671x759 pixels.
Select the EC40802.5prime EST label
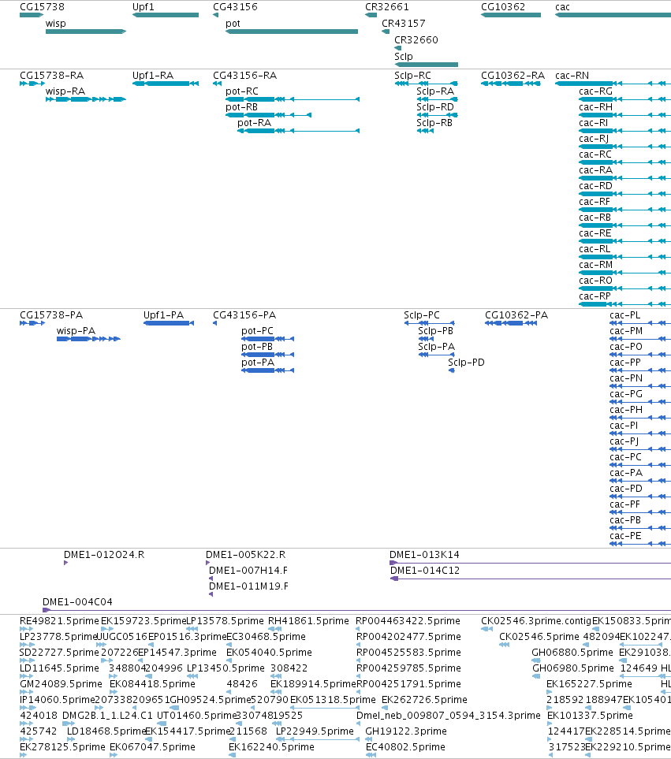(x=405, y=747)
